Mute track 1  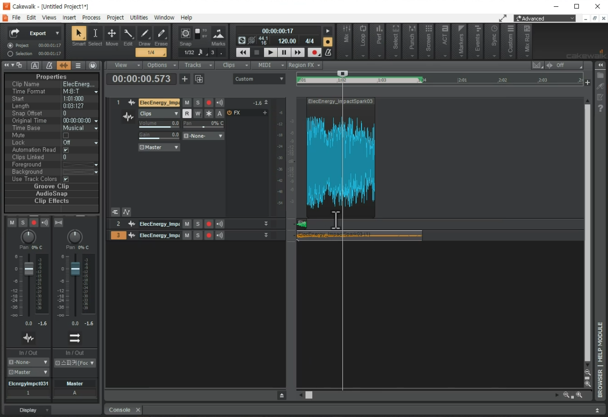187,102
